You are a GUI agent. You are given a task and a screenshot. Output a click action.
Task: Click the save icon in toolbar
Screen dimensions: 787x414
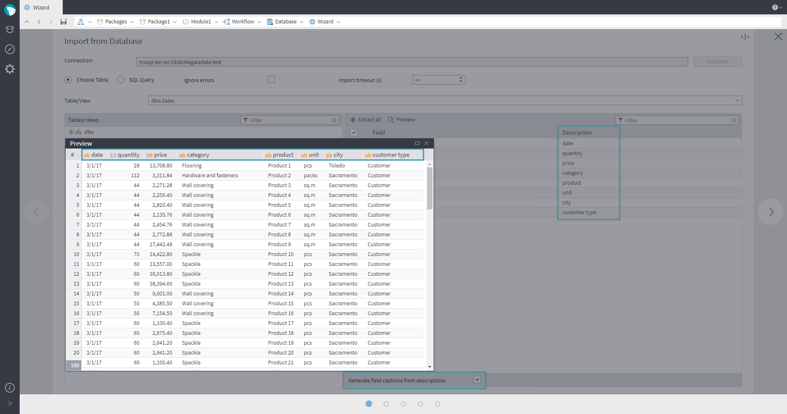pos(64,22)
